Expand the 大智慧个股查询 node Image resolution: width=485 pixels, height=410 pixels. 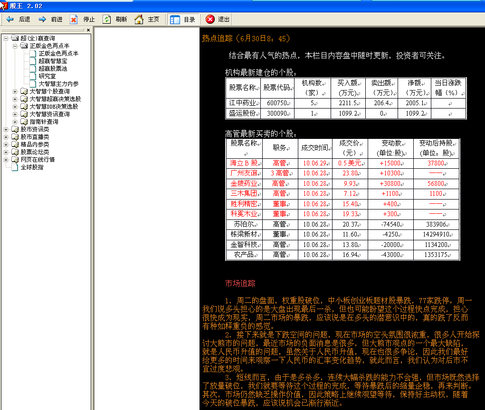point(15,91)
